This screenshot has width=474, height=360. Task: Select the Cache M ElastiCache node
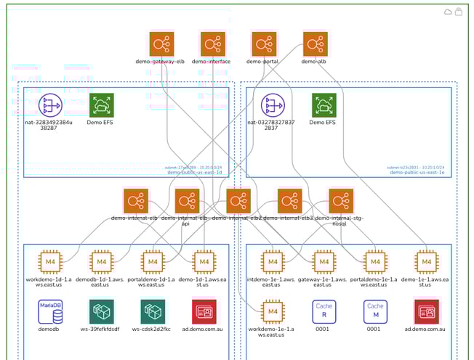click(x=374, y=311)
